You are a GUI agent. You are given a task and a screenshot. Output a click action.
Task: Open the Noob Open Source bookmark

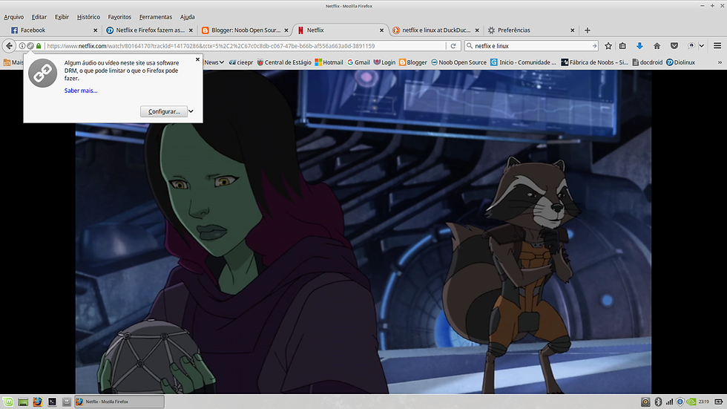458,62
